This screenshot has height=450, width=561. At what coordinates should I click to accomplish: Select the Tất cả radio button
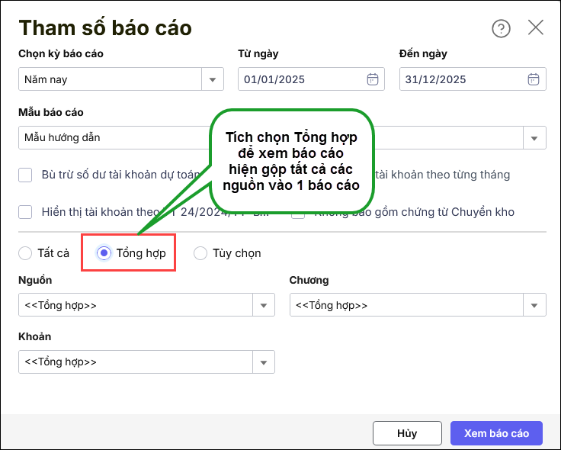pos(24,253)
